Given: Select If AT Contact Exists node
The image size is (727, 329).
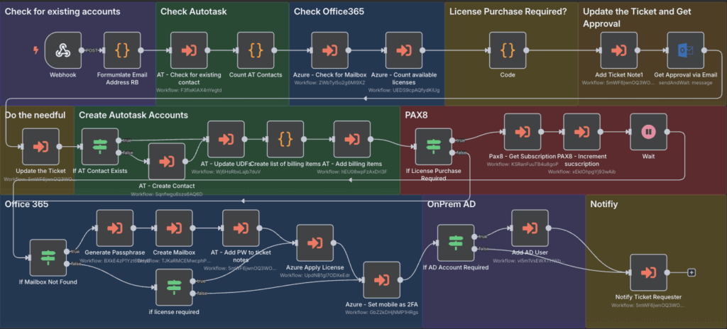Looking at the screenshot, I should 100,147.
